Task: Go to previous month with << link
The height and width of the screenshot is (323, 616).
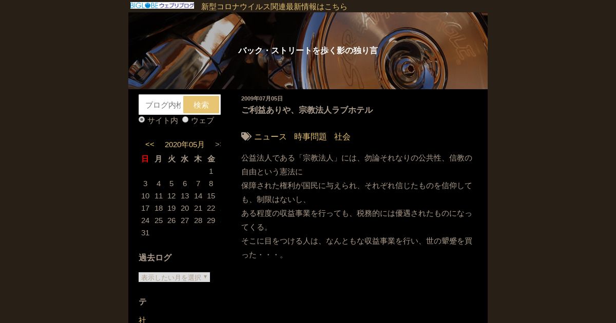Action: tap(150, 145)
